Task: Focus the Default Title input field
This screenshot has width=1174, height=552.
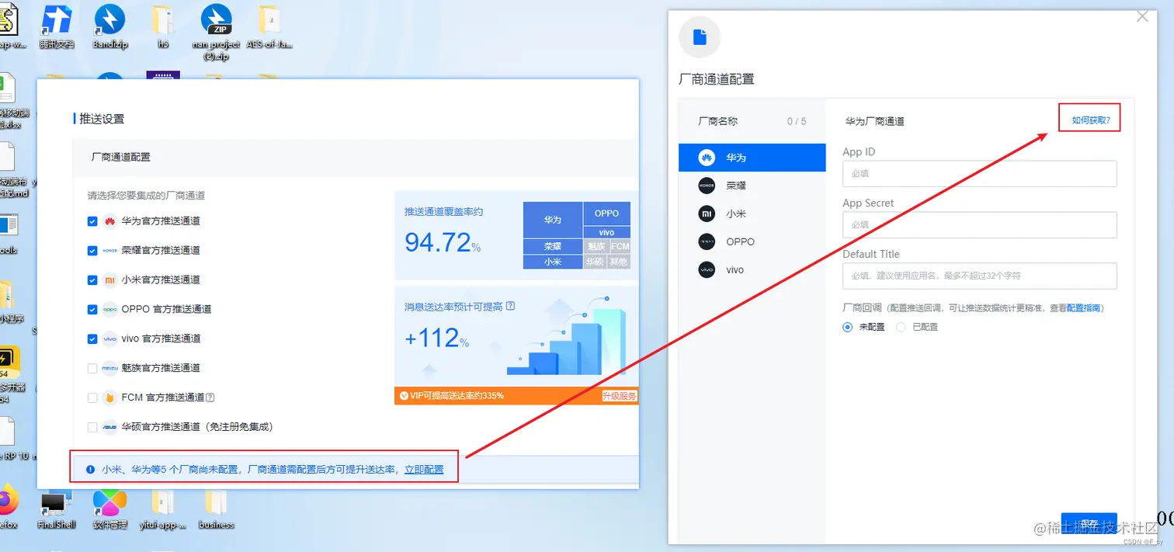Action: tap(980, 276)
